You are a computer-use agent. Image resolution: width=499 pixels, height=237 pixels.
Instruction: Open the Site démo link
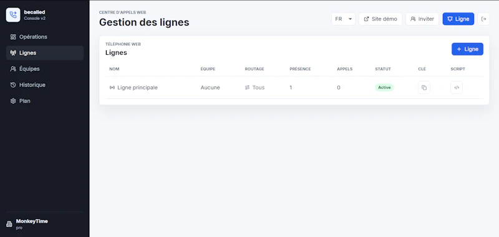pos(380,19)
